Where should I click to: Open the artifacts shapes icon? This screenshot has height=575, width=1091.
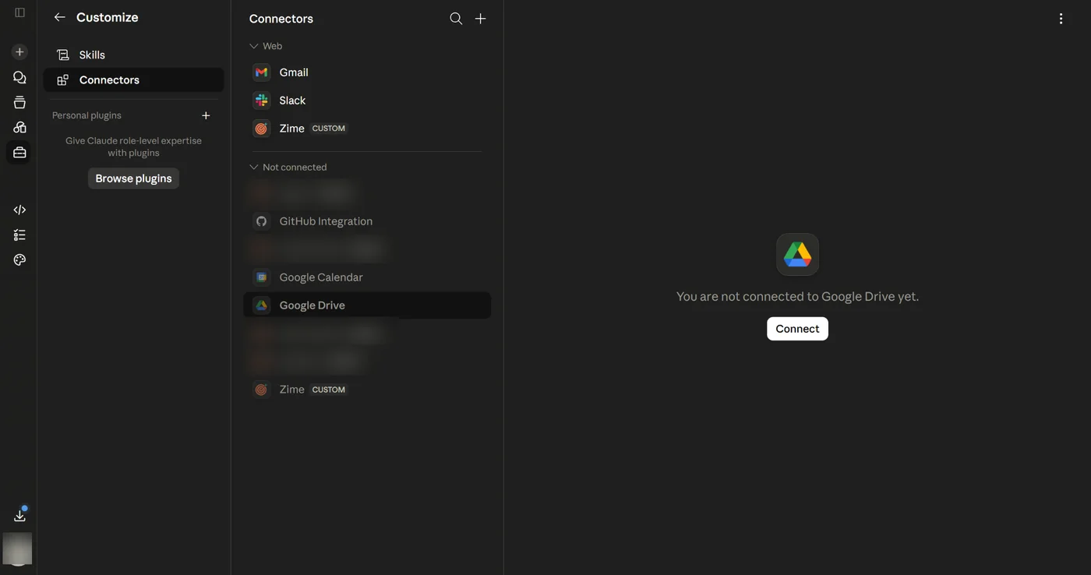[19, 127]
